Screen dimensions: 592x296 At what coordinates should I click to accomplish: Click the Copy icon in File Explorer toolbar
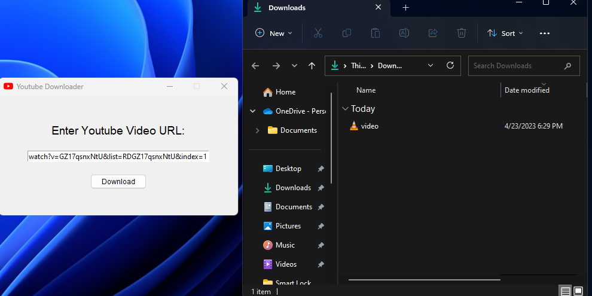(x=347, y=33)
